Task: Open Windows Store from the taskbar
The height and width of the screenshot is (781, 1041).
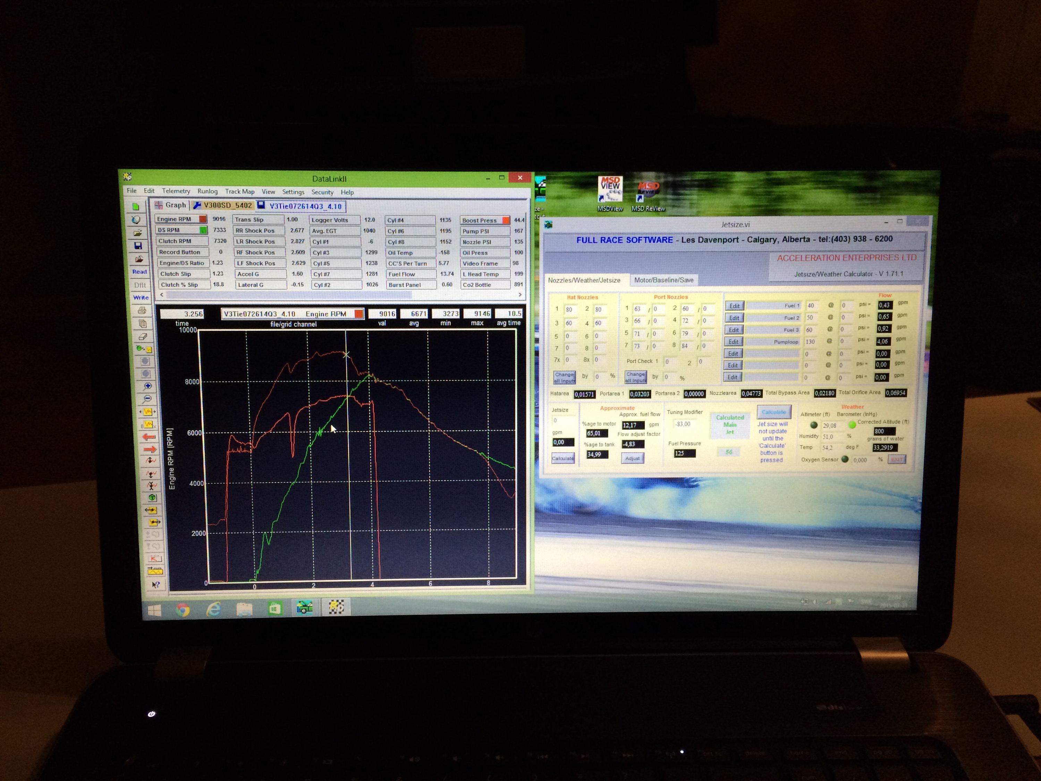Action: [275, 609]
